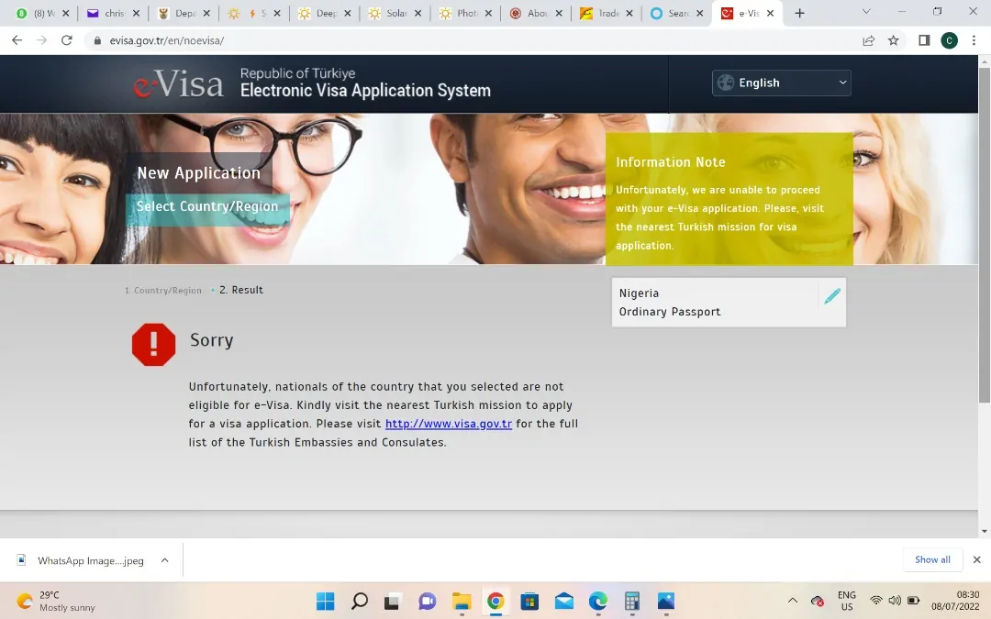The width and height of the screenshot is (991, 619).
Task: Open the www.visa.gov.tr link
Action: (x=448, y=424)
